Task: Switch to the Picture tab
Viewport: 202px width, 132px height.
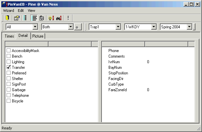Action: [x=38, y=36]
